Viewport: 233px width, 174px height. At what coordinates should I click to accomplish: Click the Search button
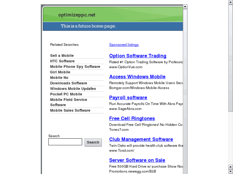93,142
